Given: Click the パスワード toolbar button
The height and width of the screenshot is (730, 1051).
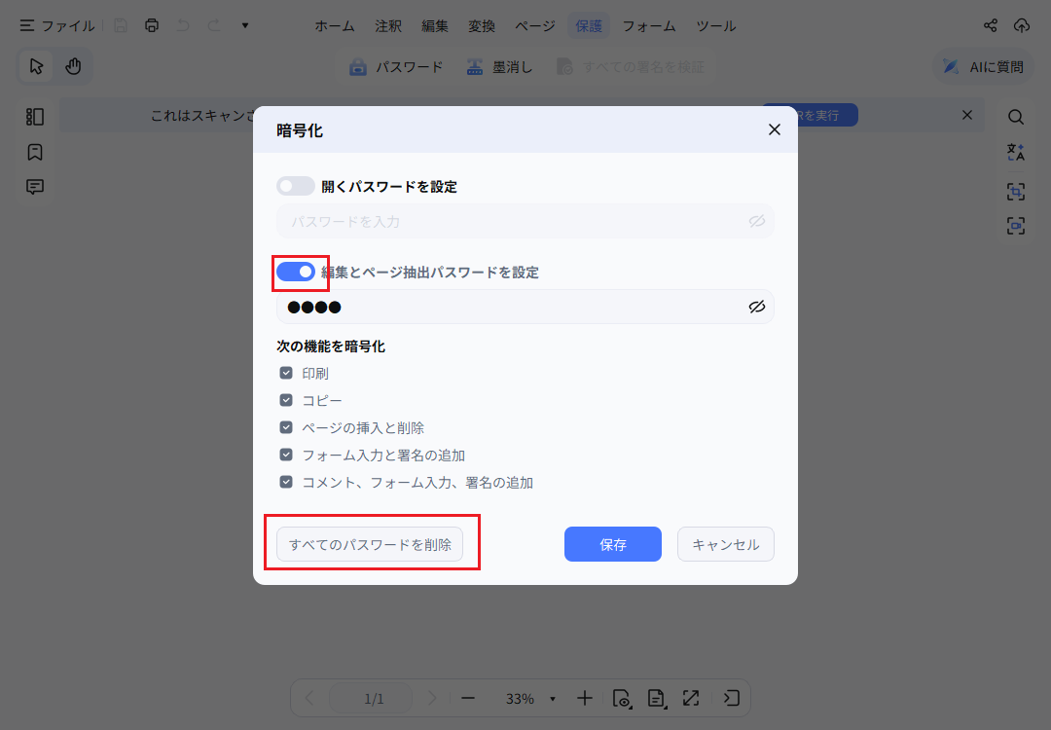Looking at the screenshot, I should [x=395, y=67].
